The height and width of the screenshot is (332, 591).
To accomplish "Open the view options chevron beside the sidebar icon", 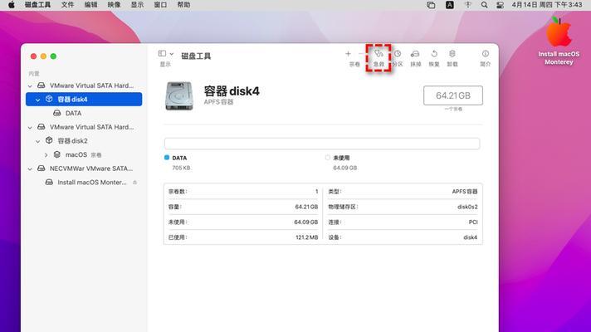I will click(x=172, y=54).
